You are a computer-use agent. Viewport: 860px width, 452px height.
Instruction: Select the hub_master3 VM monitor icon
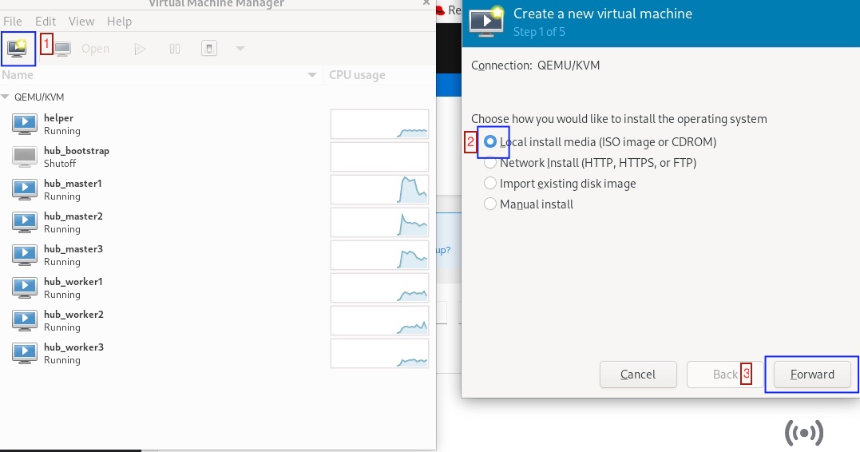[x=25, y=255]
